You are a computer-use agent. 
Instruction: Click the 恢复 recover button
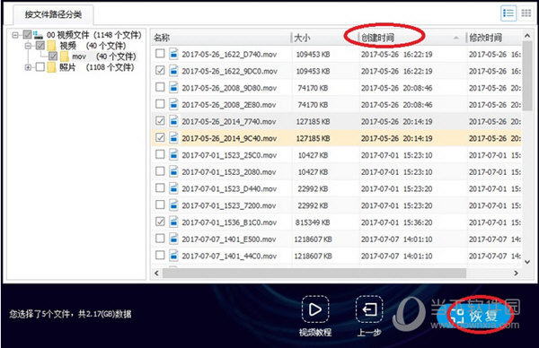pos(475,316)
